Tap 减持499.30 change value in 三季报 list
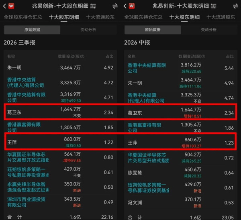241x220 pixels. point(71,101)
